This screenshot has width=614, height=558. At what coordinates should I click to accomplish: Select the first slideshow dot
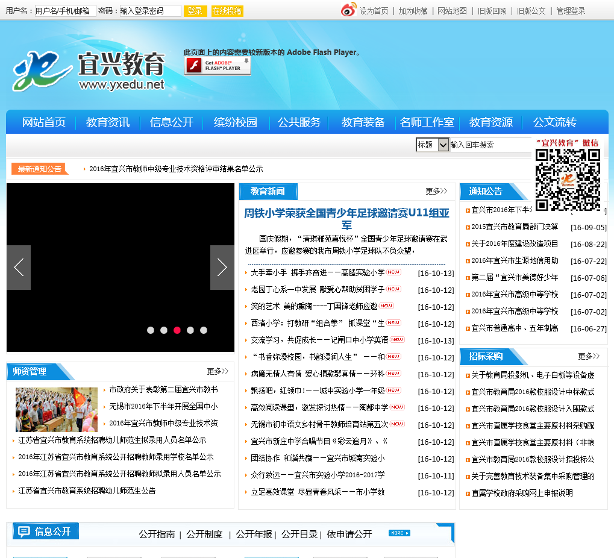(151, 330)
